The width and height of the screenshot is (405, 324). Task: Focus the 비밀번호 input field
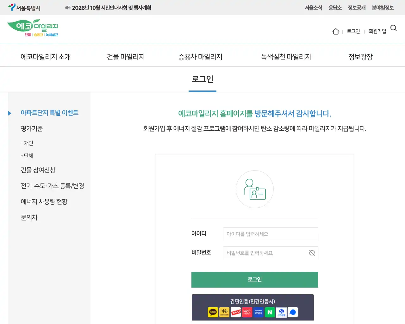[271, 253]
